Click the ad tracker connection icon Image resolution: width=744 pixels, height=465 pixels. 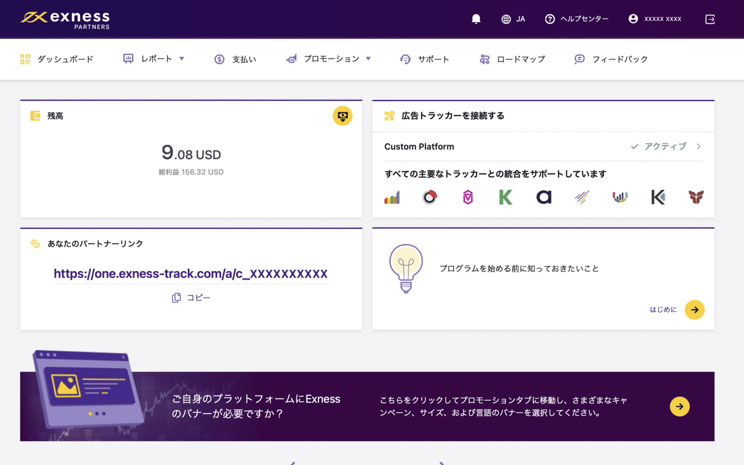click(x=389, y=116)
